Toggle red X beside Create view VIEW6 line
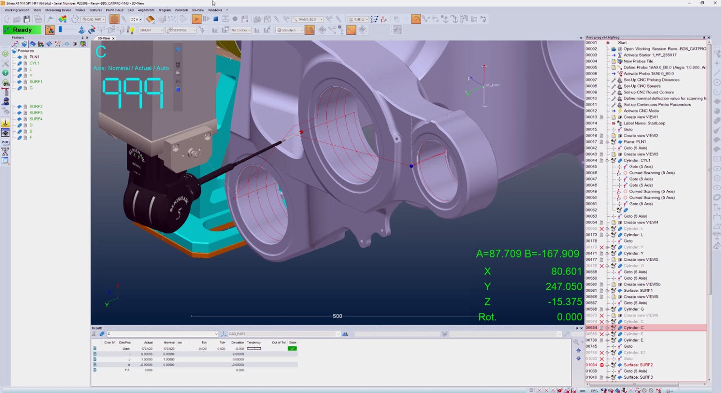The image size is (721, 393). click(x=602, y=316)
